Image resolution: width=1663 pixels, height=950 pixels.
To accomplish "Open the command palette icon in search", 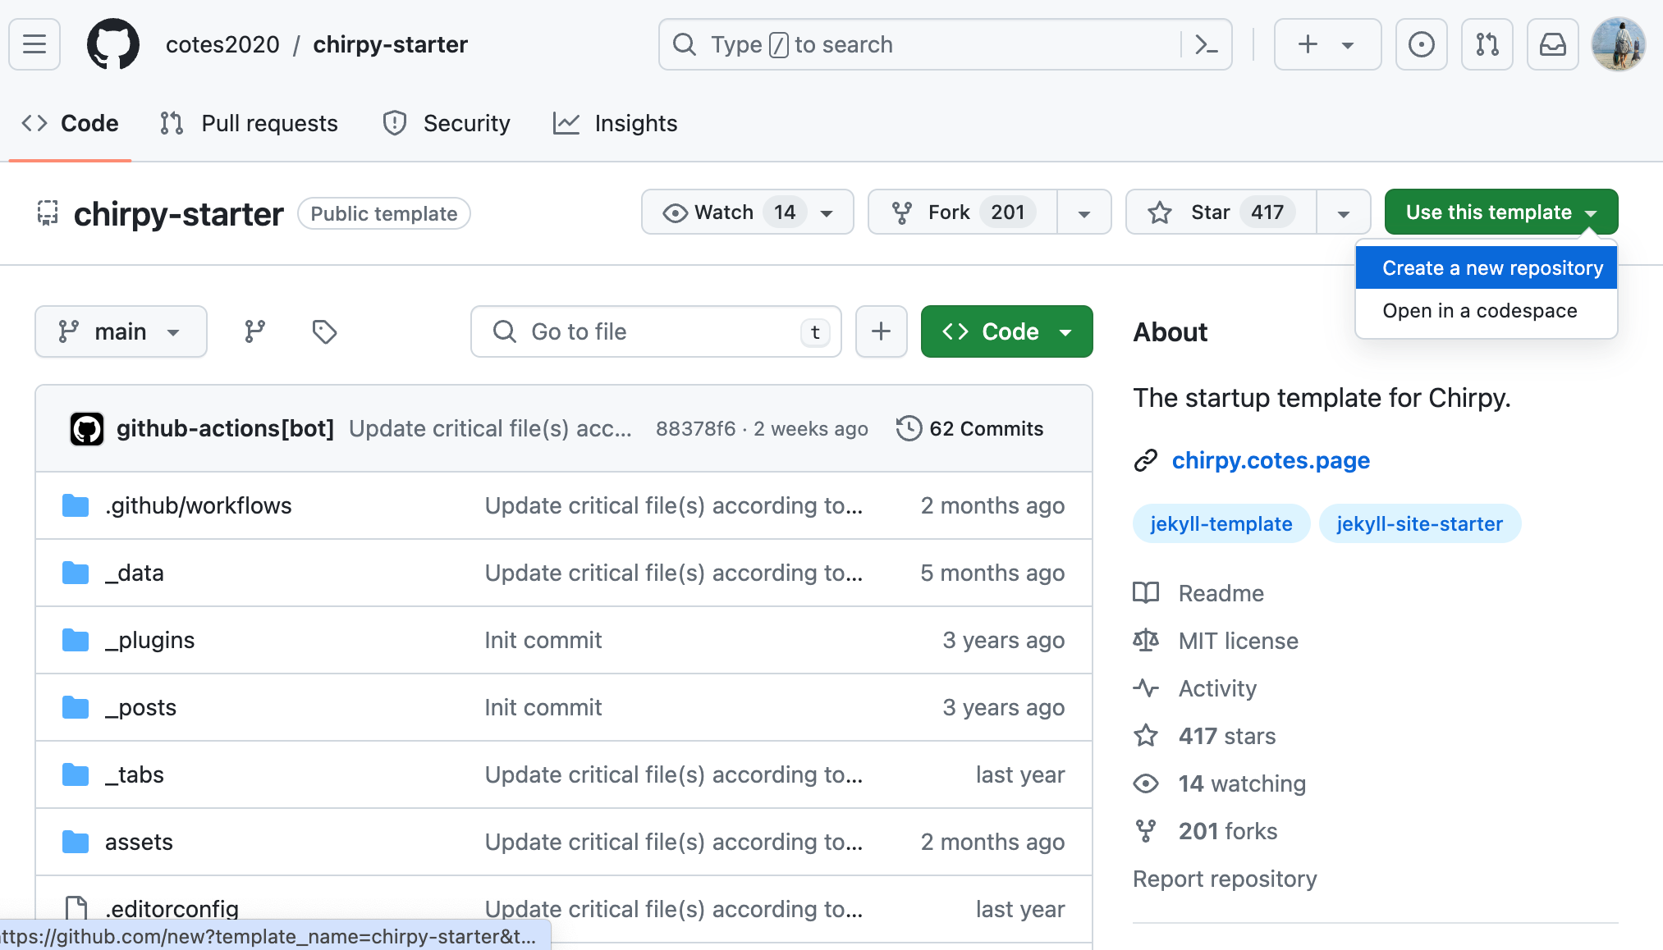I will click(1205, 44).
